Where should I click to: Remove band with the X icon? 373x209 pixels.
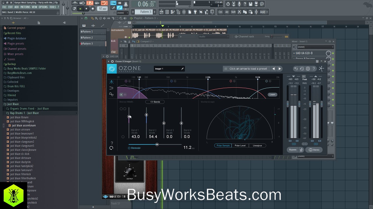[x=121, y=95]
